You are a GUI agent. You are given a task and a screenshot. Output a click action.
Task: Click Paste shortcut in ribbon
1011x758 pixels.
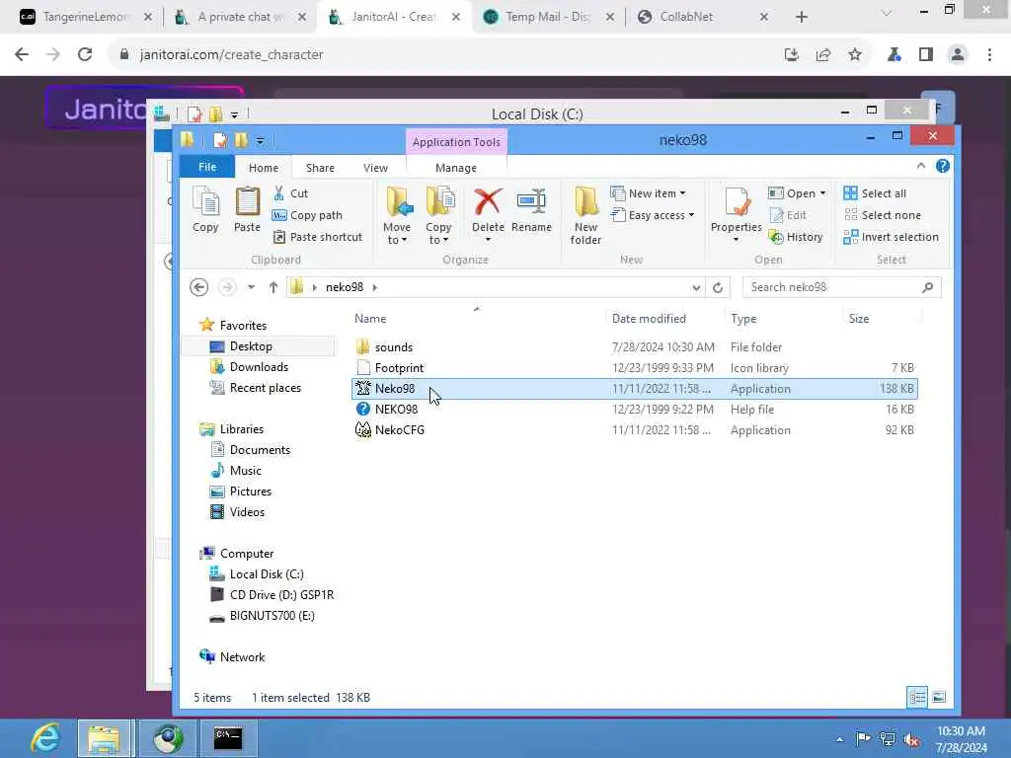(x=318, y=237)
